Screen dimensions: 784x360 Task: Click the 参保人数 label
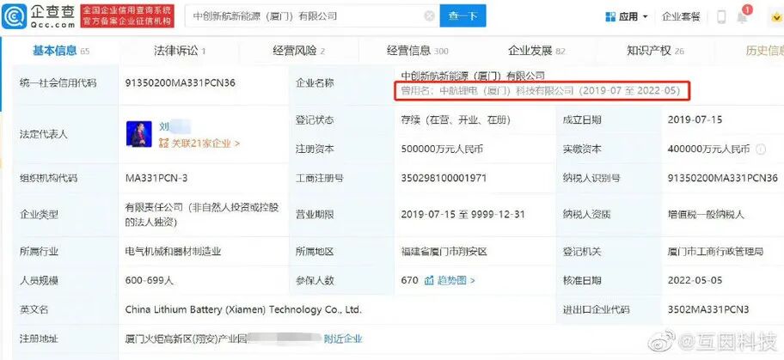(x=315, y=280)
